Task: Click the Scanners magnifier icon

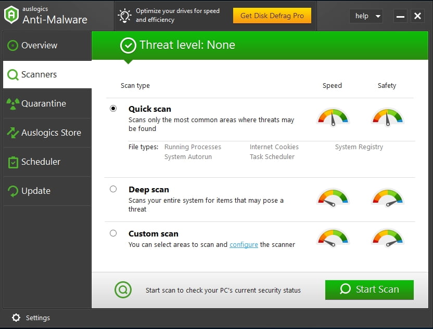Action: point(12,74)
